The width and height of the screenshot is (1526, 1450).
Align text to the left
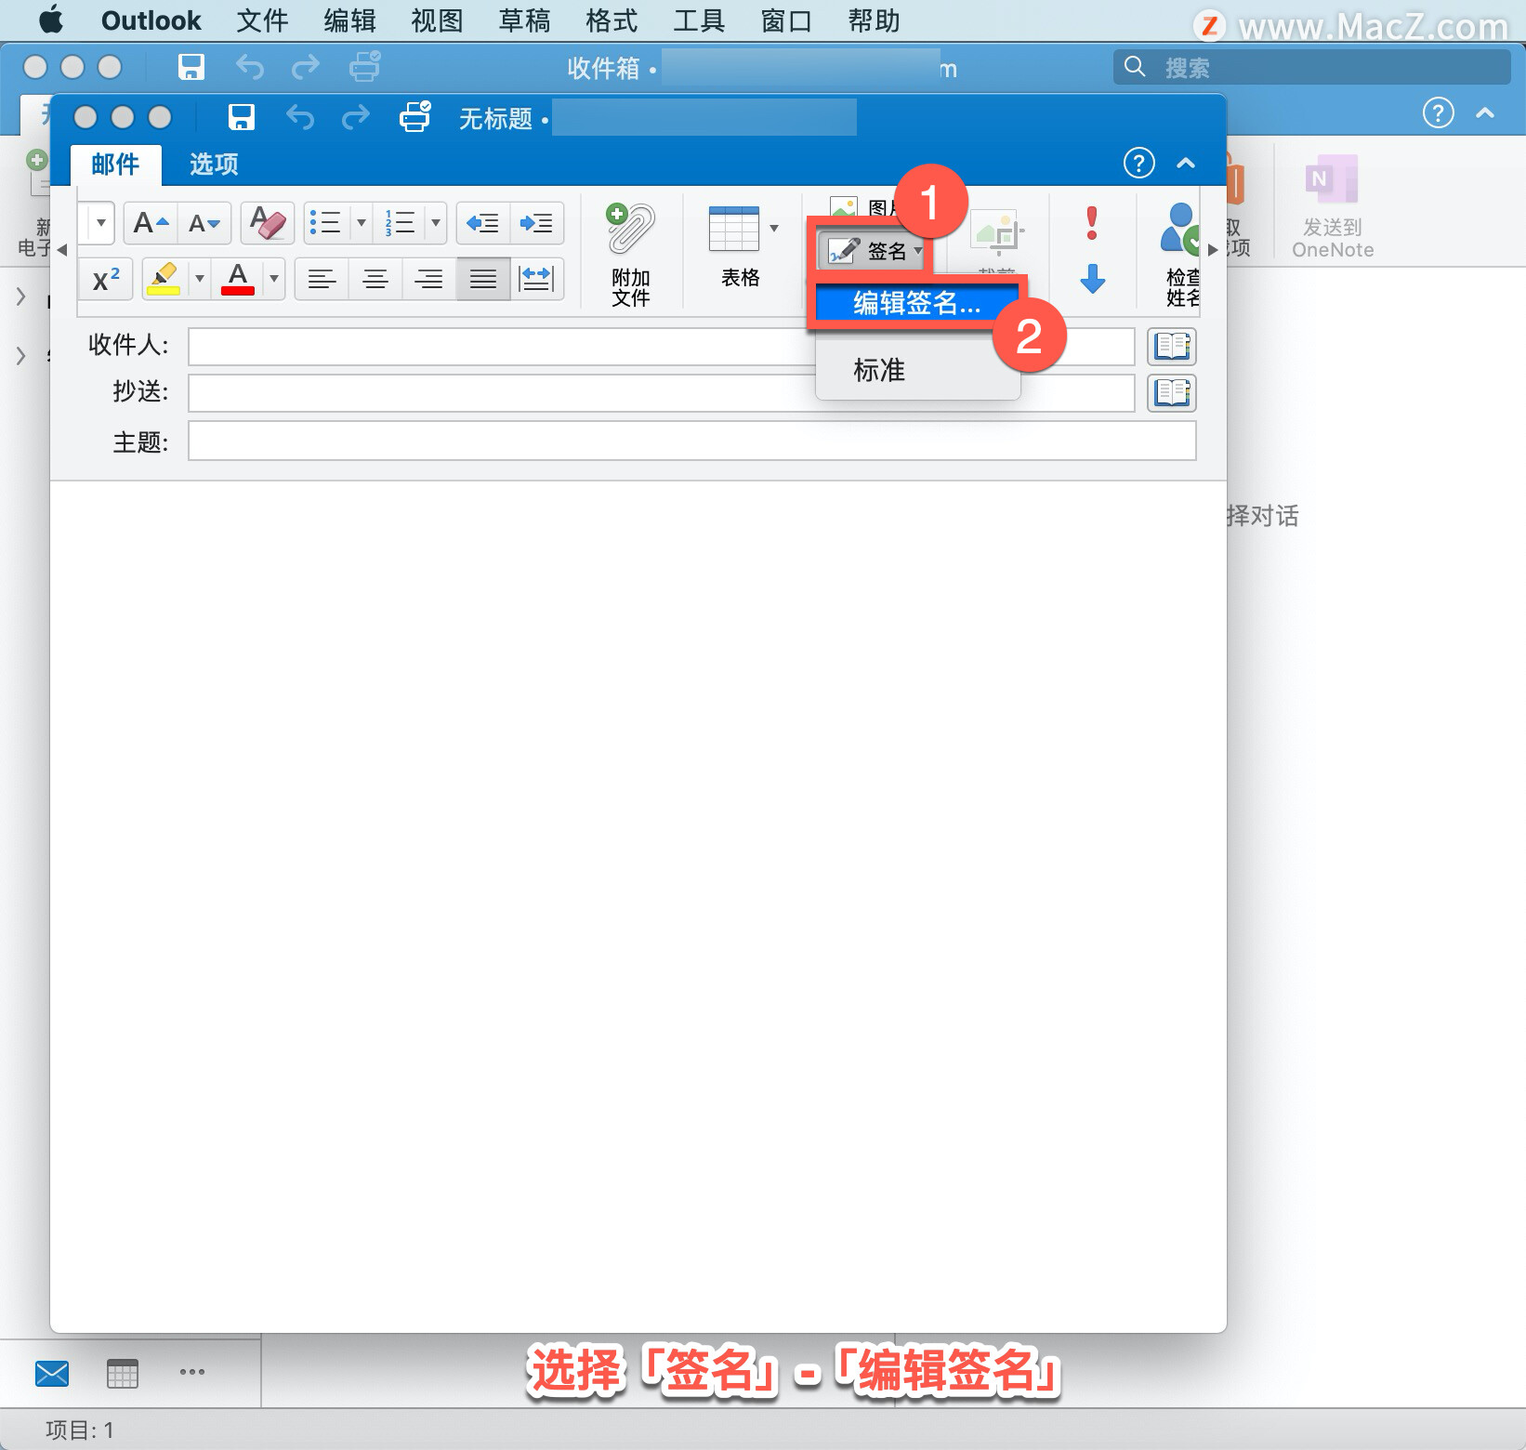click(x=322, y=279)
